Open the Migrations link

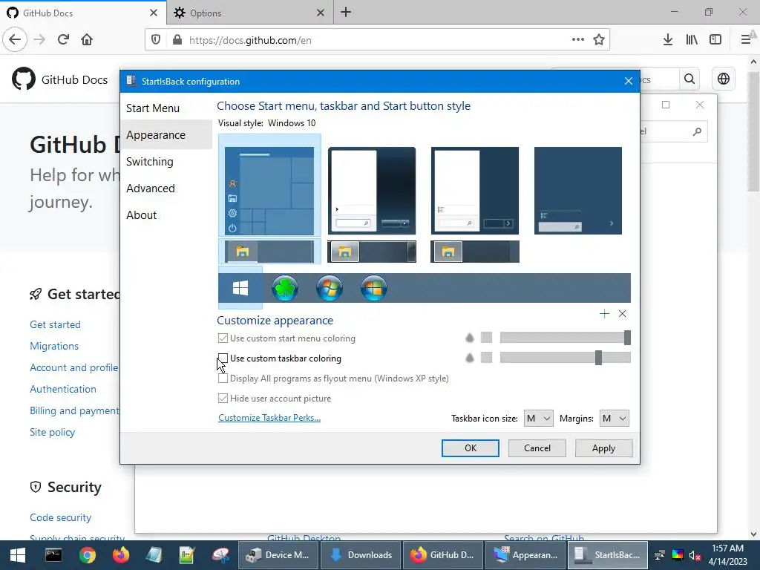pyautogui.click(x=54, y=346)
